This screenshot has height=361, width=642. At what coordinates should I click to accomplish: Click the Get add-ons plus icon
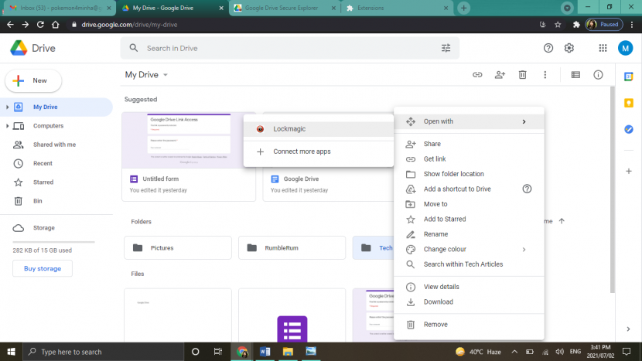coord(629,171)
